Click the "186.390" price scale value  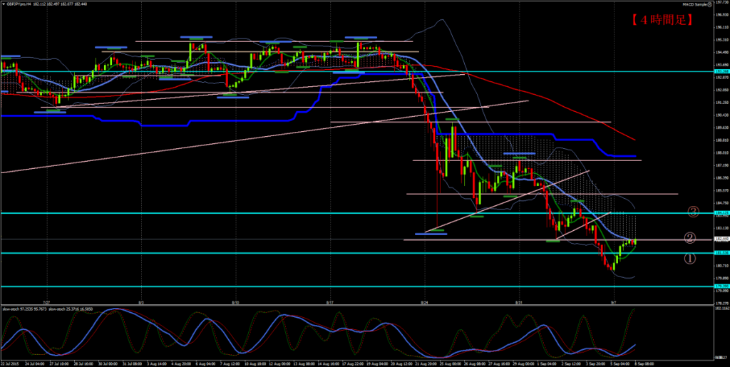pyautogui.click(x=722, y=177)
